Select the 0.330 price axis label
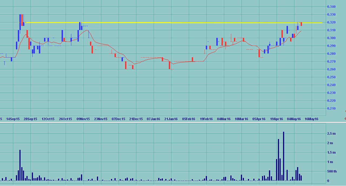 coord(331,15)
